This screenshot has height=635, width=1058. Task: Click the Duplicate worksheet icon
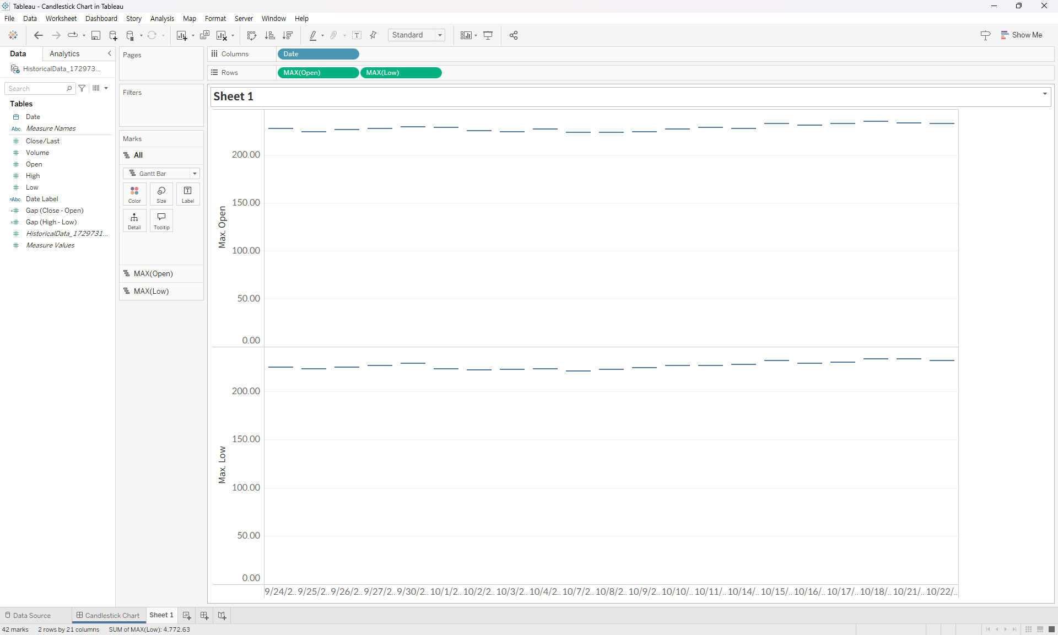click(204, 35)
